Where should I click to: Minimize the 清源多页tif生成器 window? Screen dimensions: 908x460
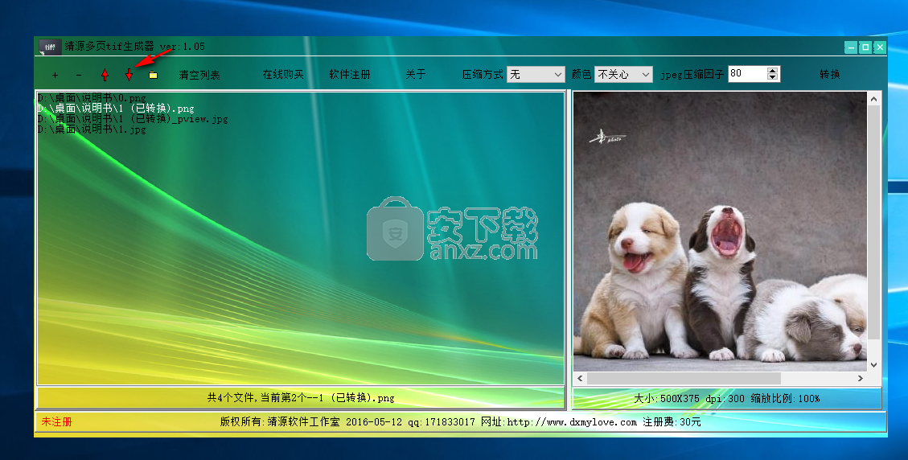tap(851, 47)
